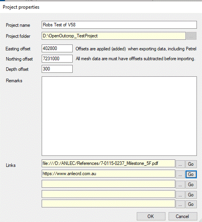The height and width of the screenshot is (222, 202).
Task: Open the browse button beside Project folder
Action: tap(191, 36)
